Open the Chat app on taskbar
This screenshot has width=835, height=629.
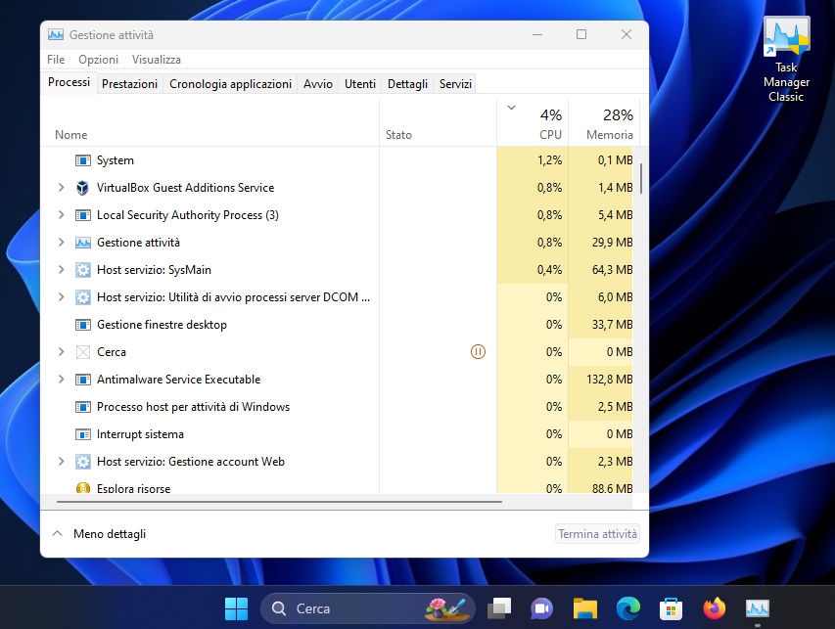click(541, 608)
